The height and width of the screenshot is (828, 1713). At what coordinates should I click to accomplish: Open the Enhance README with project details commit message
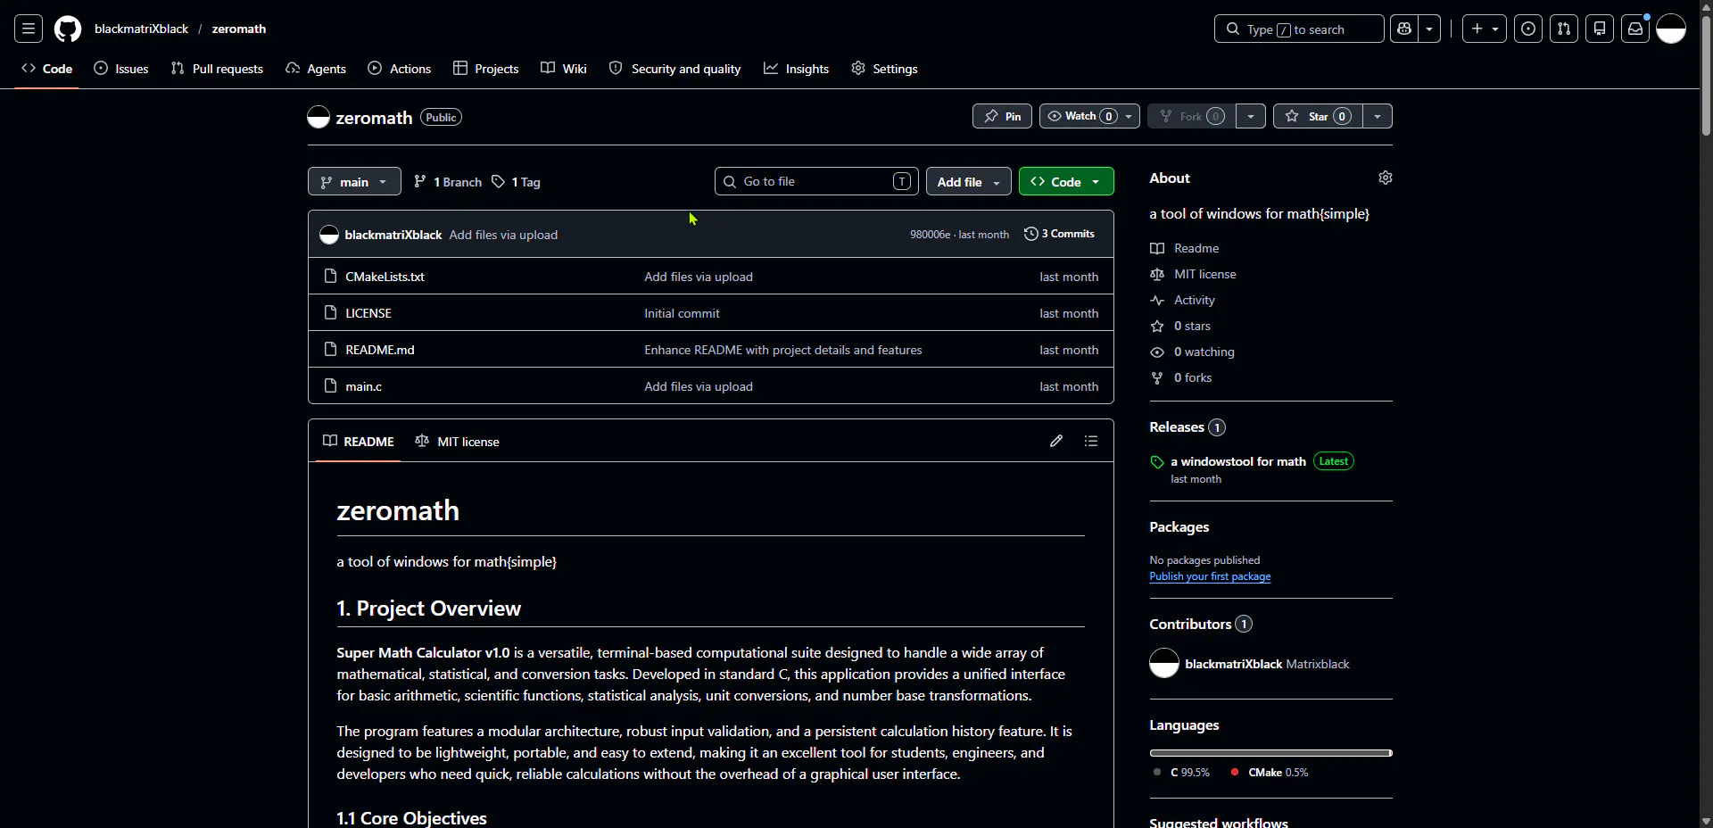[x=783, y=350]
